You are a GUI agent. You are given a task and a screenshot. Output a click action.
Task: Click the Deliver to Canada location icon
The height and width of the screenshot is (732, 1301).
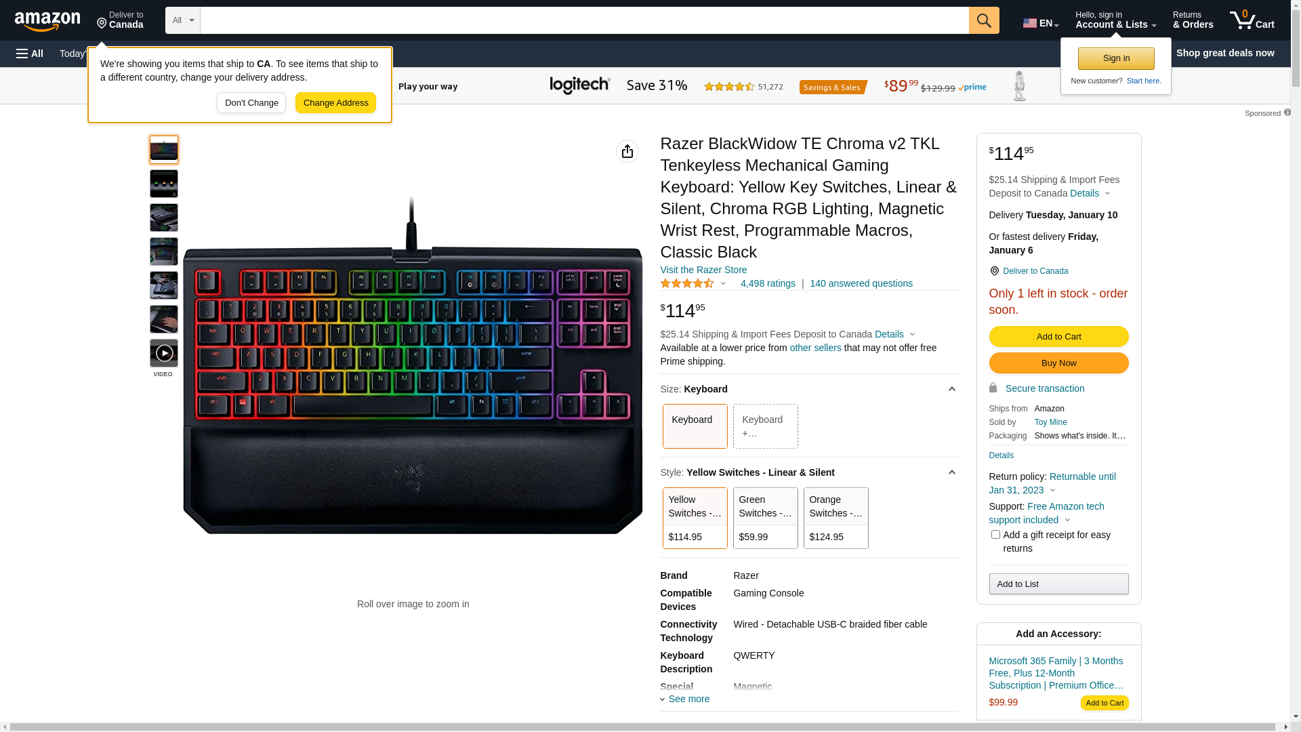102,24
